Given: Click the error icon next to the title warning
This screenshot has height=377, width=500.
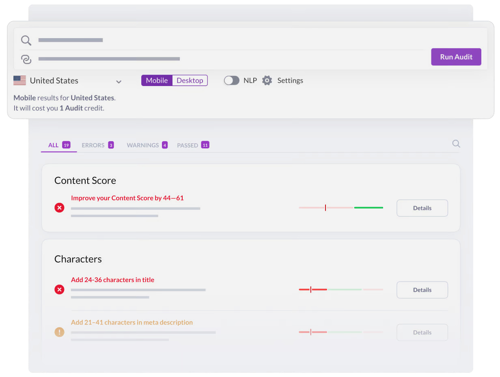Looking at the screenshot, I should coord(59,289).
